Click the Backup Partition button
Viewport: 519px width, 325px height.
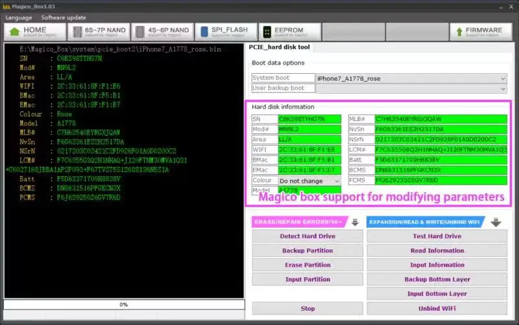[308, 251]
